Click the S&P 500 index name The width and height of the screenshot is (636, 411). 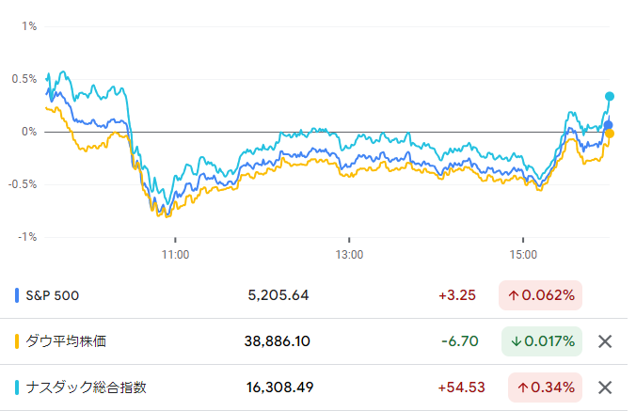coord(53,295)
